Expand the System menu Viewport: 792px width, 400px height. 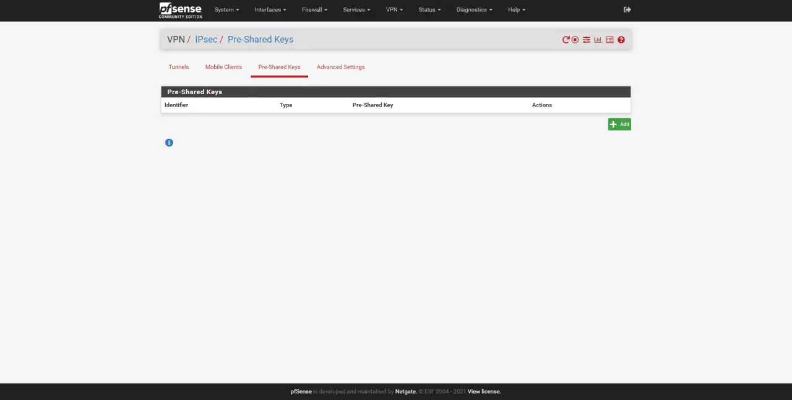[x=226, y=10]
